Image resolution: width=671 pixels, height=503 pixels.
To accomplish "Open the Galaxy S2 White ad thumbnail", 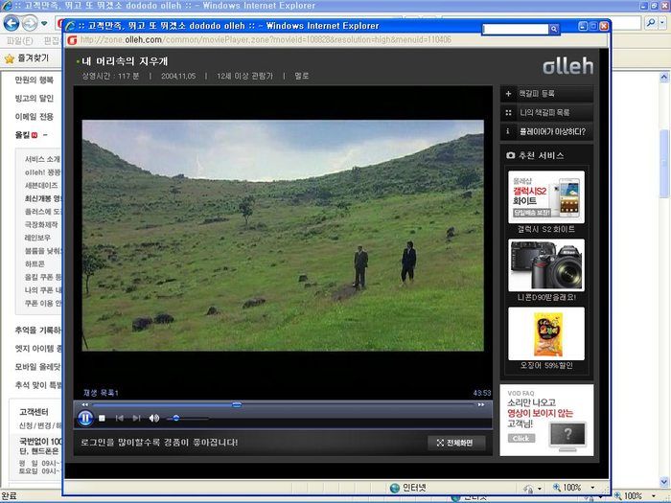I will click(x=546, y=196).
